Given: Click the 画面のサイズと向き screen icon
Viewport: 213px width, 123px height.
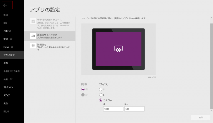Looking at the screenshot, I should click(33, 36).
